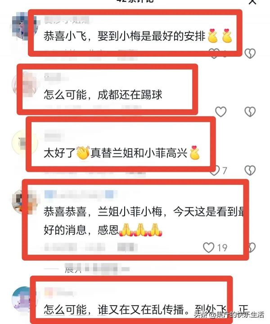Toggle broken-heart dislike on '恭喜恭喜，兰姐小菲小梅' comment
This screenshot has width=270, height=324.
[252, 247]
